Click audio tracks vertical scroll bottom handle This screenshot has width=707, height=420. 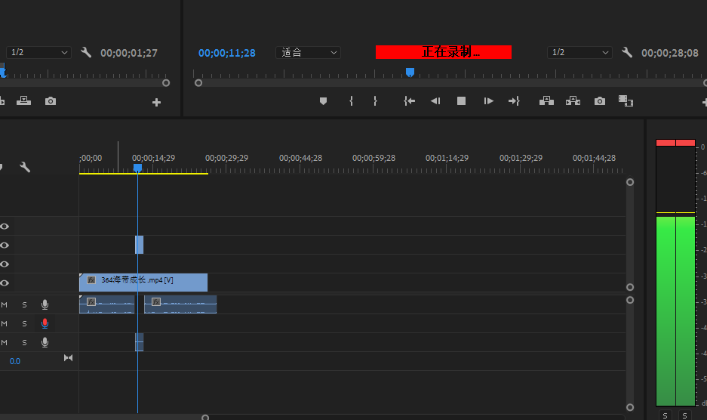pos(630,407)
